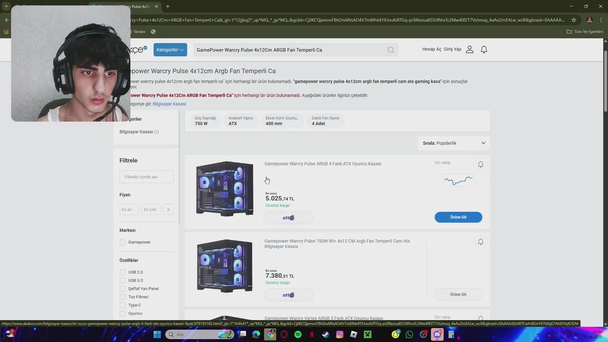608x342 pixels.
Task: Click Windows taskbar Ara search box
Action: coord(200,334)
